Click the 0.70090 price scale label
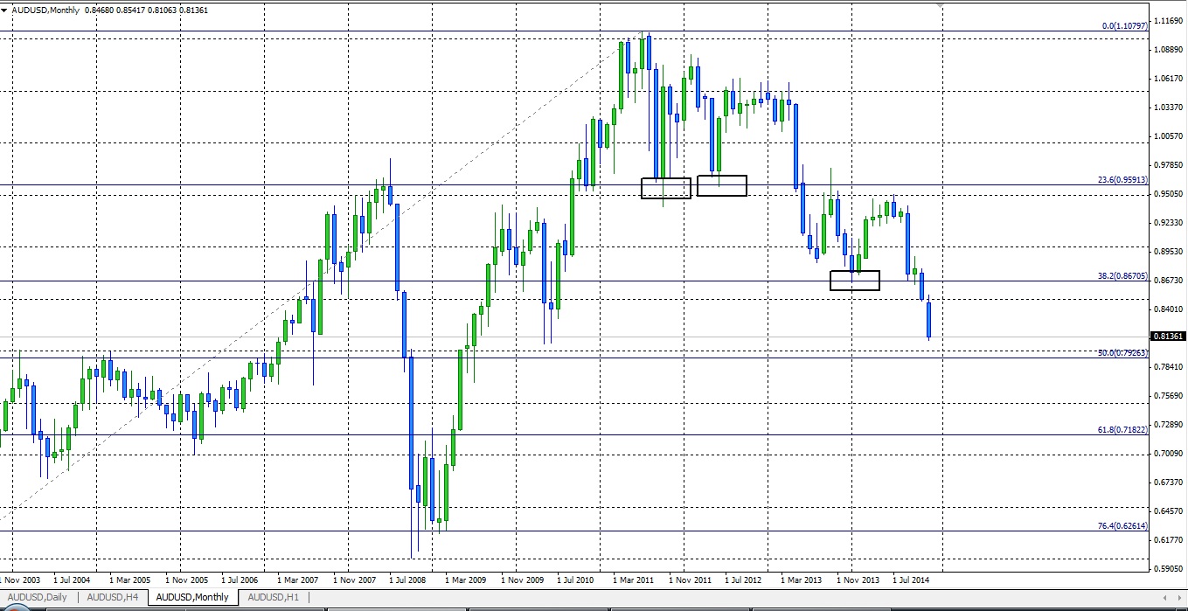Viewport: 1188px width, 611px height. (x=1169, y=453)
